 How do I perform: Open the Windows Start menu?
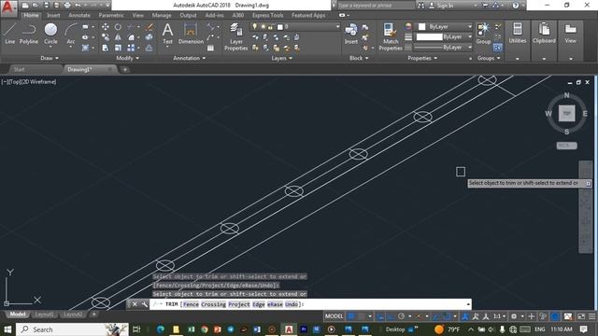pyautogui.click(x=7, y=329)
